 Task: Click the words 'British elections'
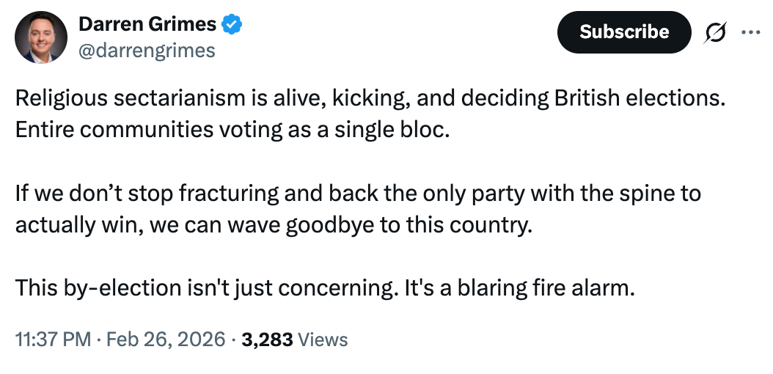pos(647,98)
